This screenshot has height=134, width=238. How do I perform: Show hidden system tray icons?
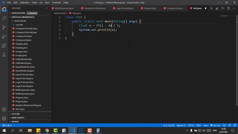tap(187, 131)
